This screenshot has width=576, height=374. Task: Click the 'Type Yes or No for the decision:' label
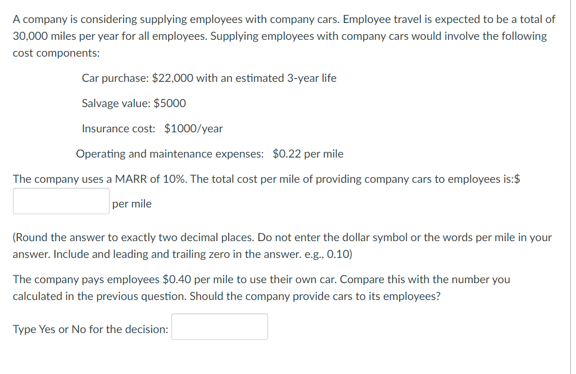click(x=90, y=329)
